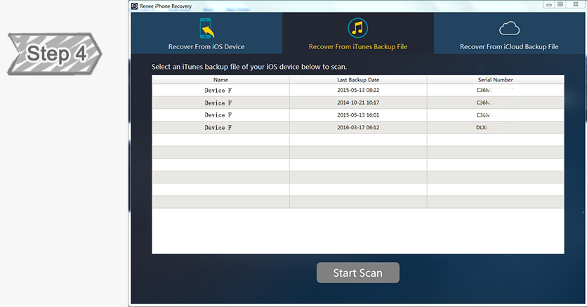Image resolution: width=587 pixels, height=307 pixels.
Task: Select backup dated 2015-05-13 08:22
Action: pos(357,91)
